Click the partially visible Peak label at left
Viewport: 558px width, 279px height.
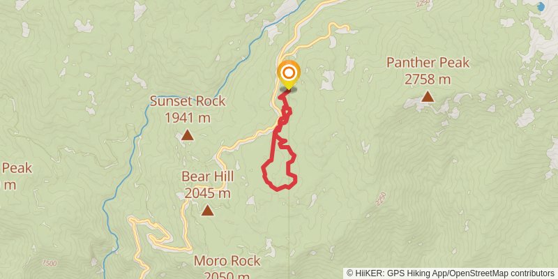tap(16, 168)
